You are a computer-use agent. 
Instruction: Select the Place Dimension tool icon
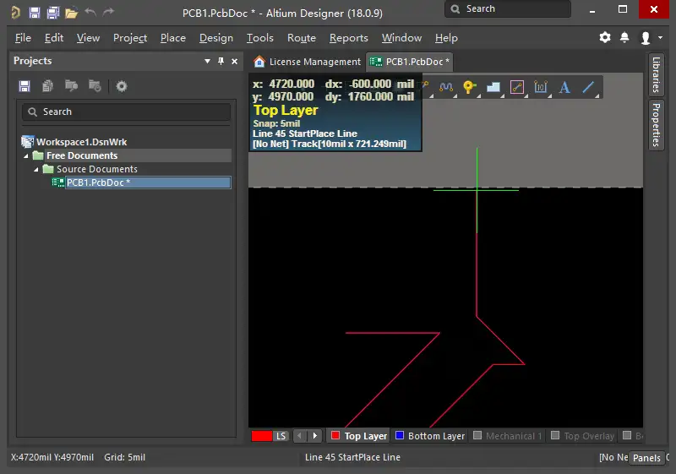[541, 87]
